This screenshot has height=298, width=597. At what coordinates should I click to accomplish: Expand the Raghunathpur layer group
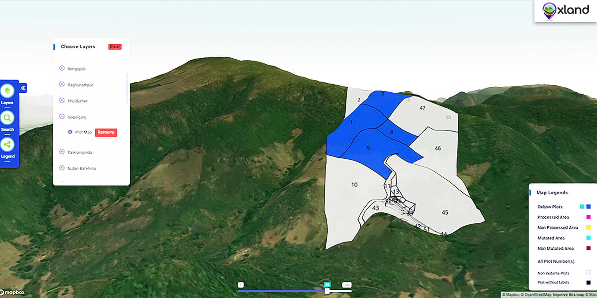coord(62,85)
